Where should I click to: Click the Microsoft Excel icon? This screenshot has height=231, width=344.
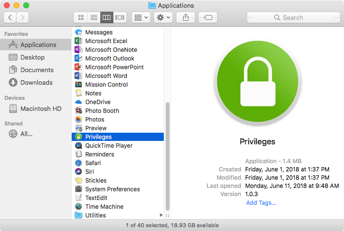78,41
